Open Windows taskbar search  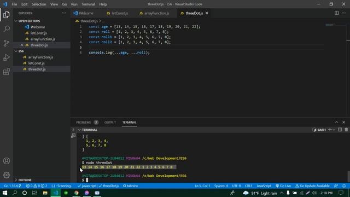(15, 193)
